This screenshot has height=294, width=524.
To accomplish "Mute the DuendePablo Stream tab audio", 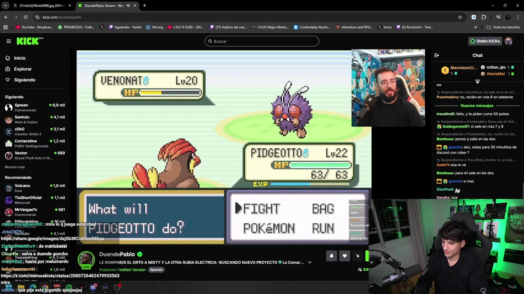I will click(x=128, y=6).
